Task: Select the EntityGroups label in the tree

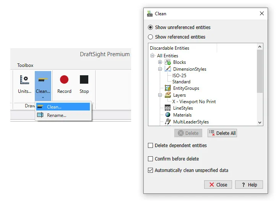Action: 186,88
